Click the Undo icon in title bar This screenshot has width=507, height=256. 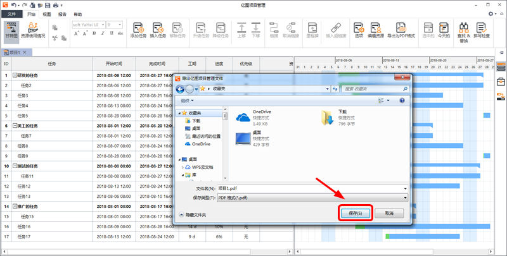pyautogui.click(x=13, y=5)
